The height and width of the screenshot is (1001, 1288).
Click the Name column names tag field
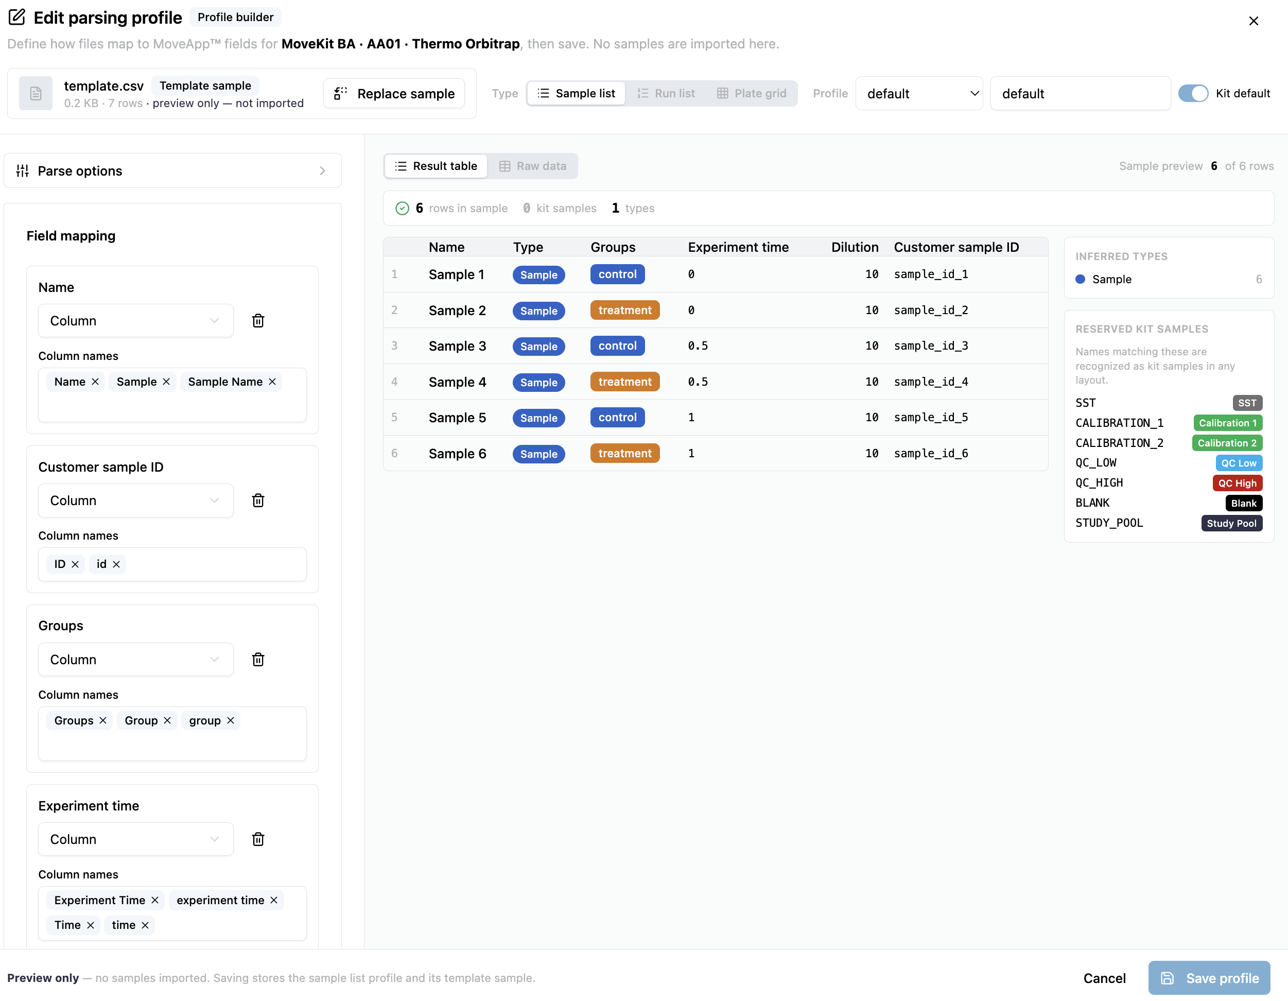point(172,395)
